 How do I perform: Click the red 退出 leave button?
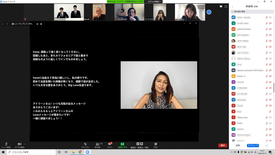[x=223, y=145]
